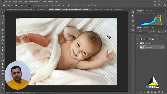The image size is (167, 94).
Task: Select the Path Selection tool
Action: pos(3,81)
